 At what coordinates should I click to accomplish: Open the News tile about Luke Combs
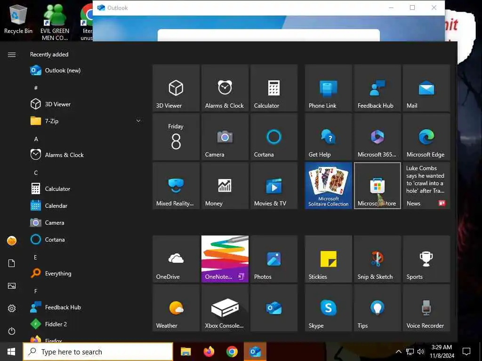(x=426, y=186)
